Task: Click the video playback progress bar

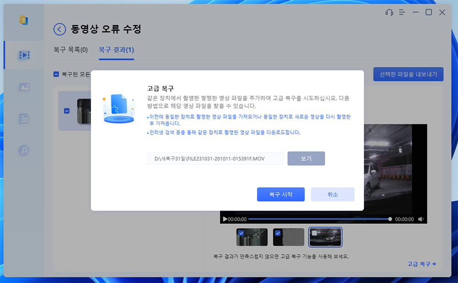Action: [x=320, y=219]
